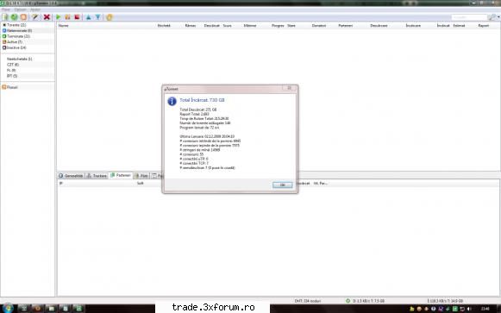Image resolution: width=501 pixels, height=313 pixels.
Task: Click download speed status bar entry
Action: [368, 301]
